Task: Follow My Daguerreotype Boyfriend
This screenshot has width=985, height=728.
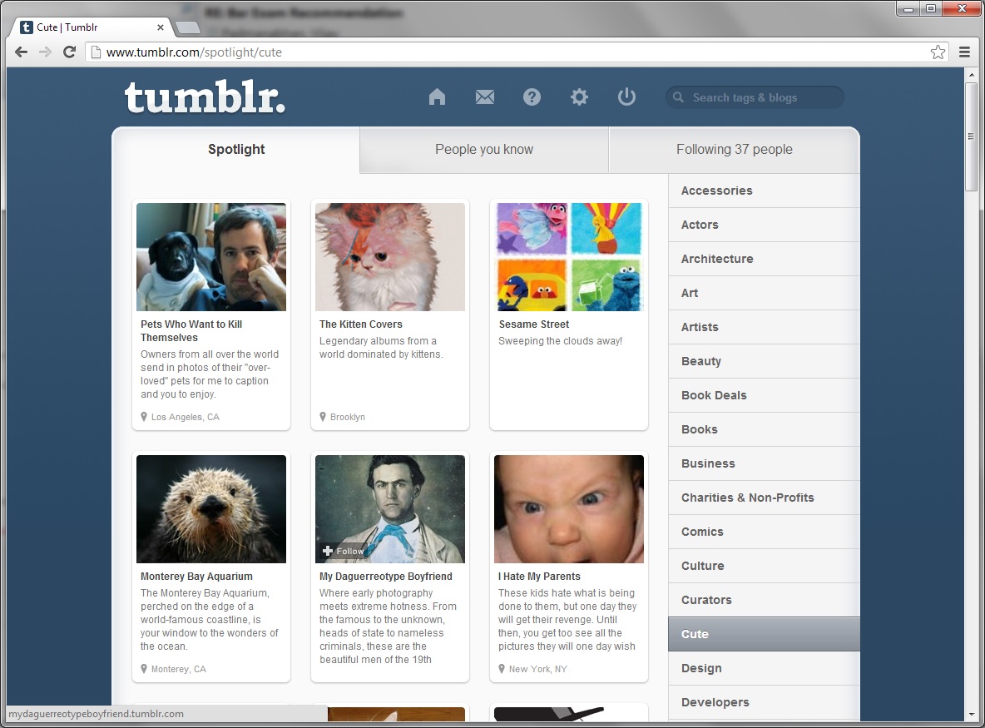Action: [343, 551]
